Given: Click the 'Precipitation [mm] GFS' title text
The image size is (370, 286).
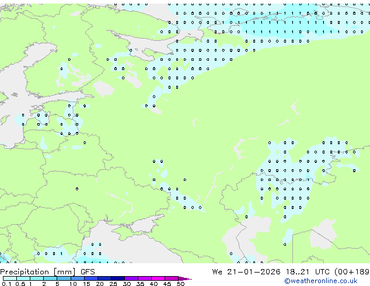Looking at the screenshot, I should tap(47, 272).
